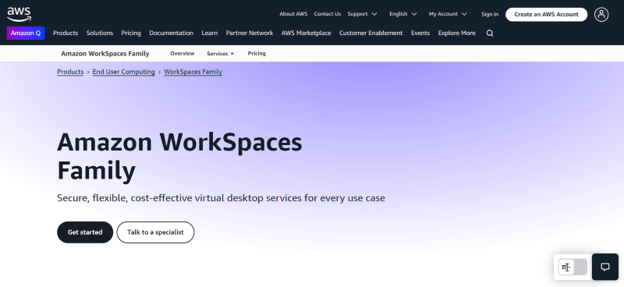624x287 pixels.
Task: Open the Products menu
Action: [66, 33]
